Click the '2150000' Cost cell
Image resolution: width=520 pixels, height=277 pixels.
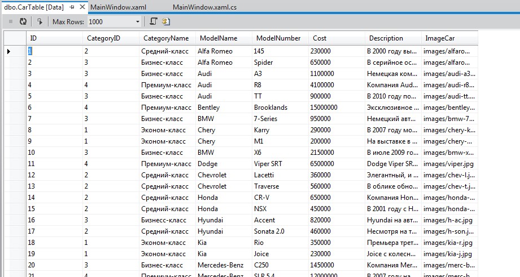pyautogui.click(x=337, y=153)
